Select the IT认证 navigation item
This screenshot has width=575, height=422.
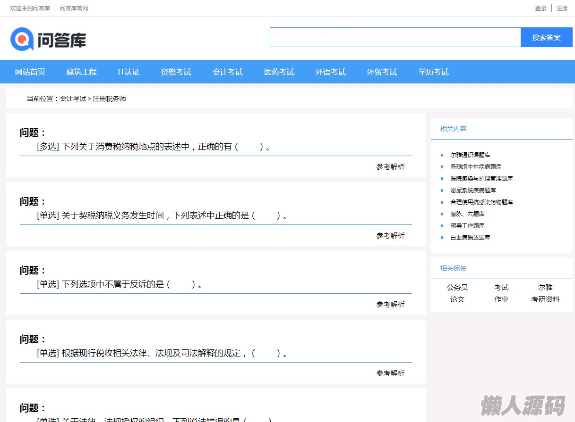pos(129,72)
